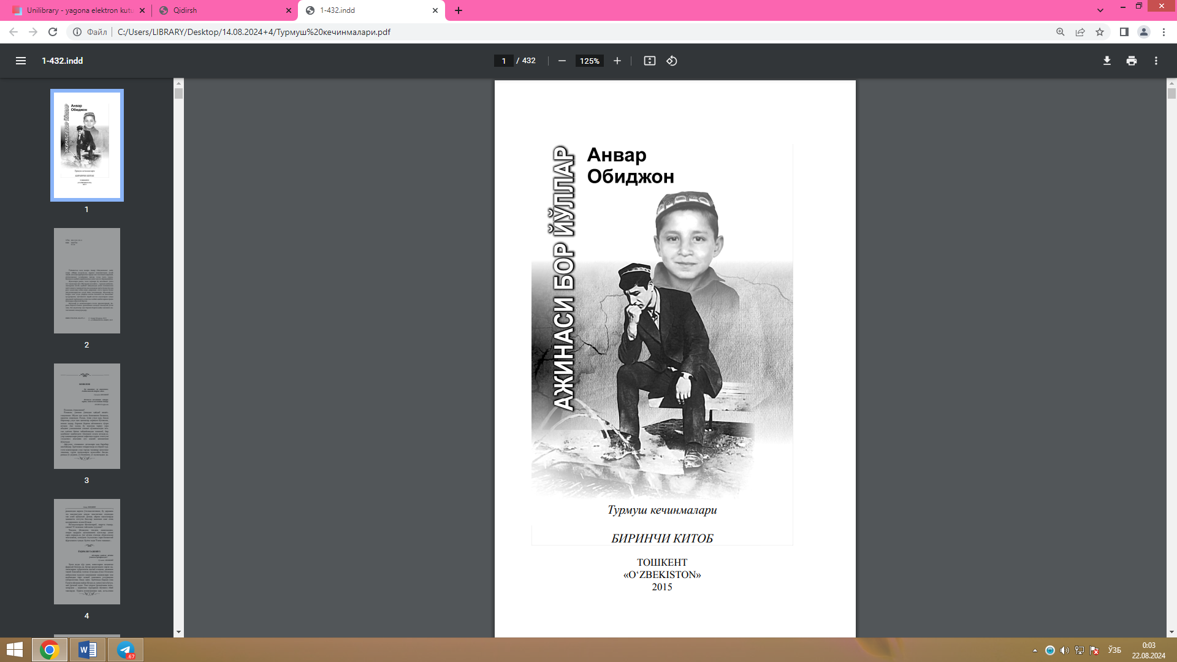Open a new browser tab
The image size is (1177, 662).
point(459,10)
